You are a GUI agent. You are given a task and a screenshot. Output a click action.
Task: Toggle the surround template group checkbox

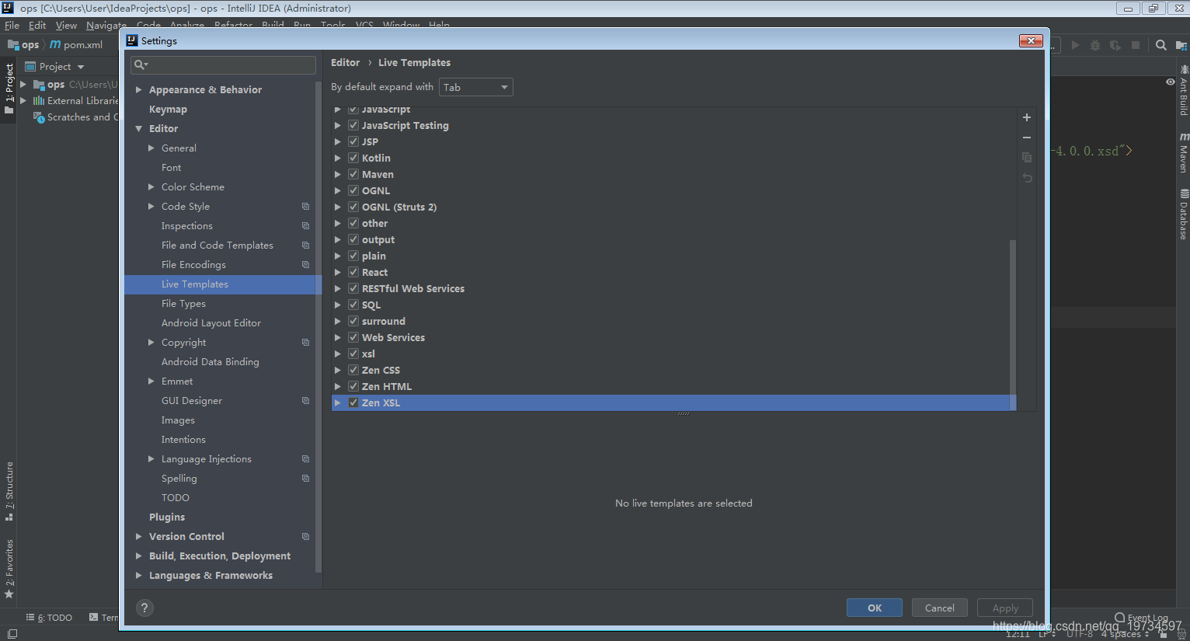353,321
